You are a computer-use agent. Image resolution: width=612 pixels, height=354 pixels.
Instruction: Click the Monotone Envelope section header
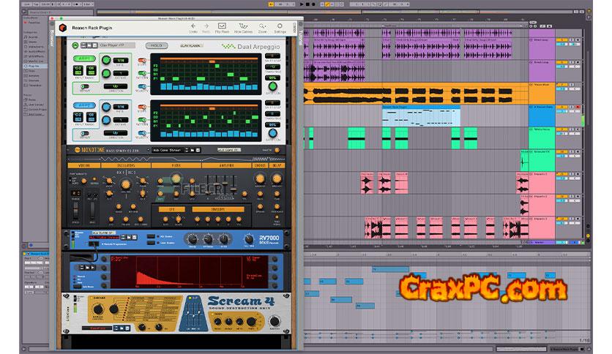click(x=218, y=209)
